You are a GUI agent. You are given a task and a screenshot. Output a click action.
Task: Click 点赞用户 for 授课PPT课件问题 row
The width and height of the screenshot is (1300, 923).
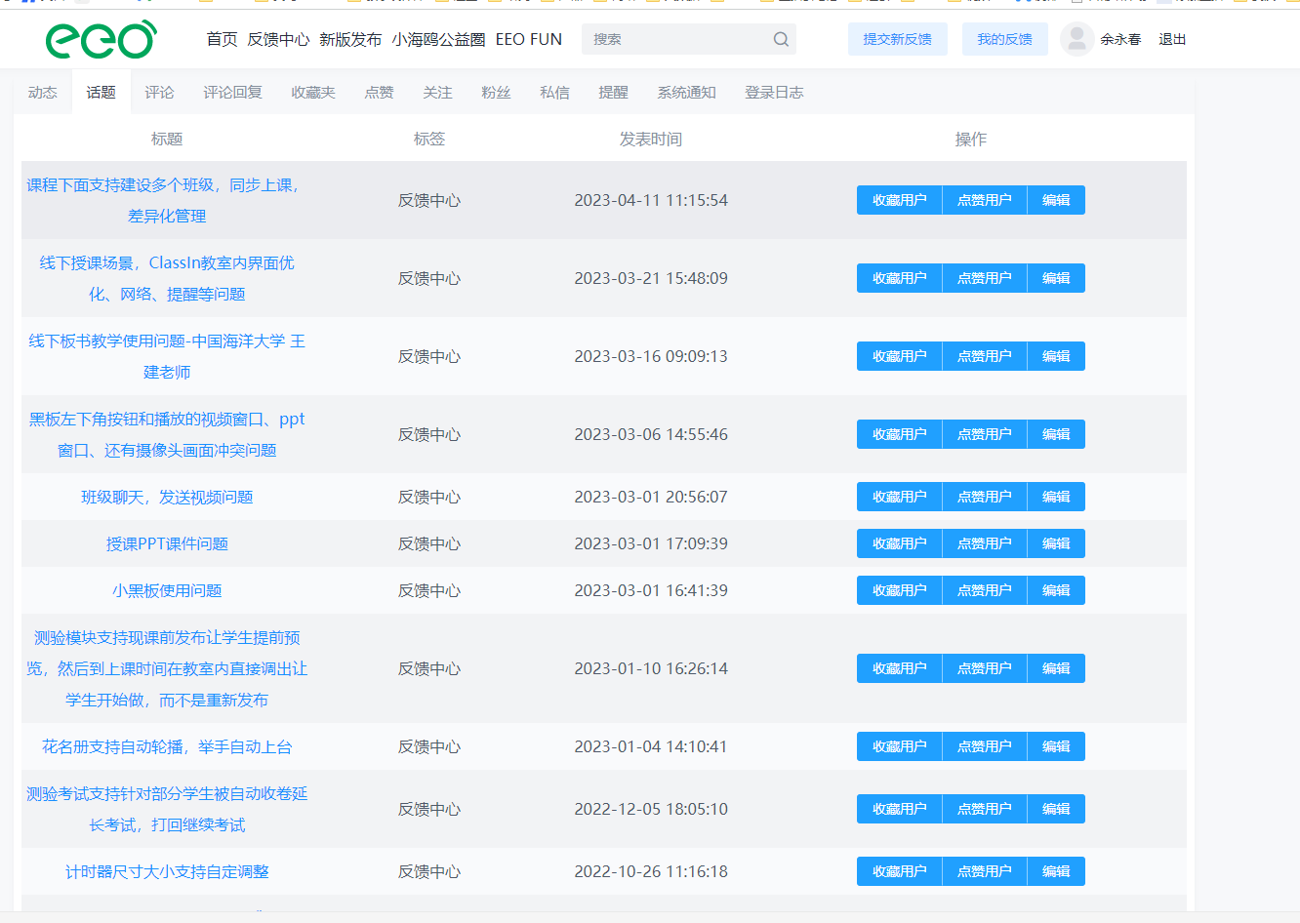[985, 543]
